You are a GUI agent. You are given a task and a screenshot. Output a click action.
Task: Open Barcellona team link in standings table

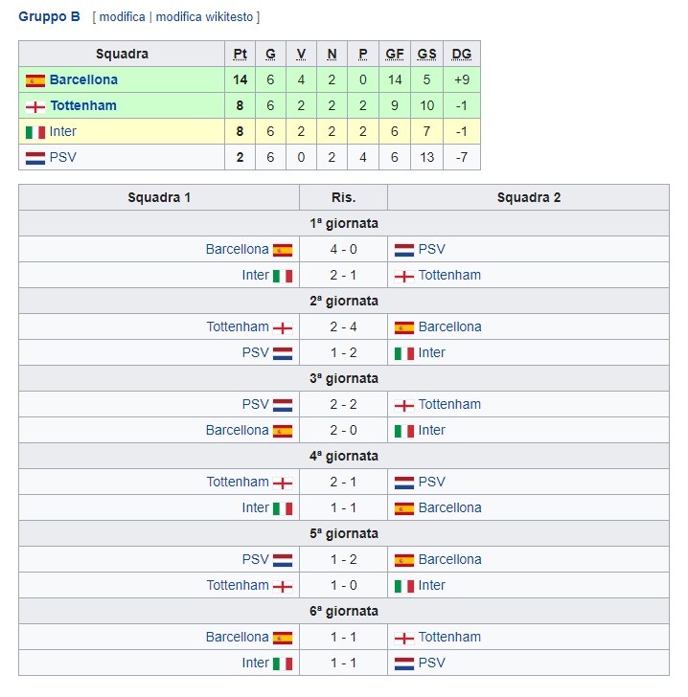(83, 79)
